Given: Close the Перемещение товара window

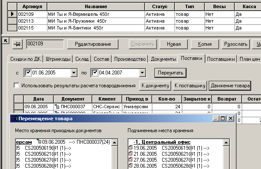Looking at the screenshot, I should [231, 119].
